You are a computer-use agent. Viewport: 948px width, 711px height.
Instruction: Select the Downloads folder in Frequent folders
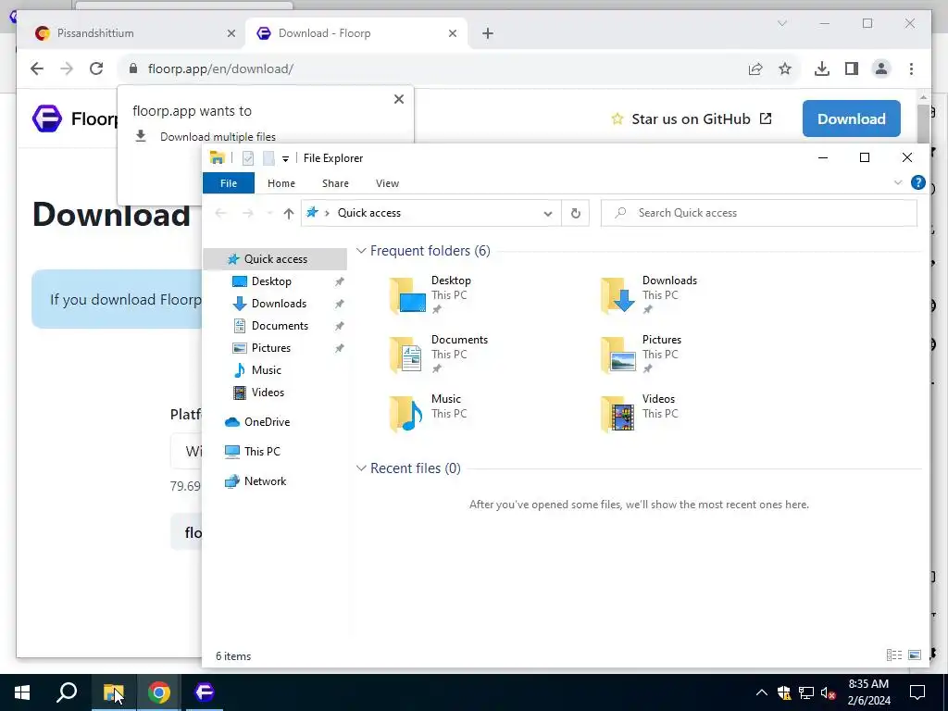(651, 294)
